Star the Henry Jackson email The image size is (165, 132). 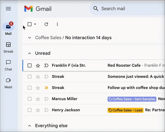click(x=38, y=110)
